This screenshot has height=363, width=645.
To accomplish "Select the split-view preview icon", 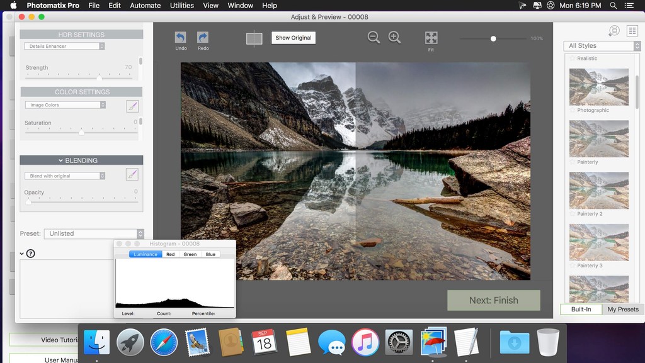I will click(x=254, y=38).
